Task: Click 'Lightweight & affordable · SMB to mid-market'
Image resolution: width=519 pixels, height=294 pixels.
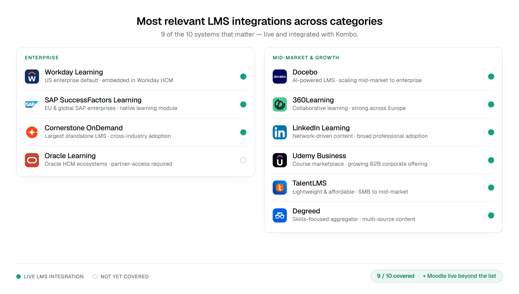Action: click(350, 192)
